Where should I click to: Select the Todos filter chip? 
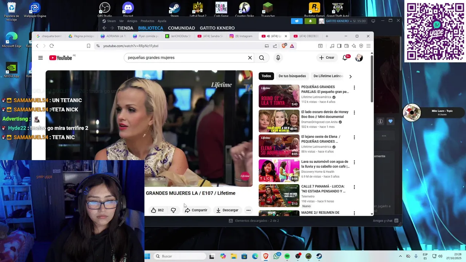coord(266,76)
